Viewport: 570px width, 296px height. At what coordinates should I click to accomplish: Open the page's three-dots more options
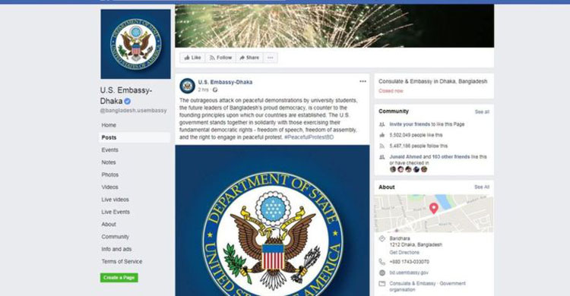point(271,58)
